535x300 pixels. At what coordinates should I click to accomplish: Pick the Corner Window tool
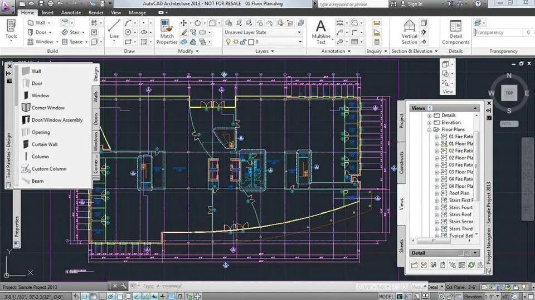coord(47,108)
